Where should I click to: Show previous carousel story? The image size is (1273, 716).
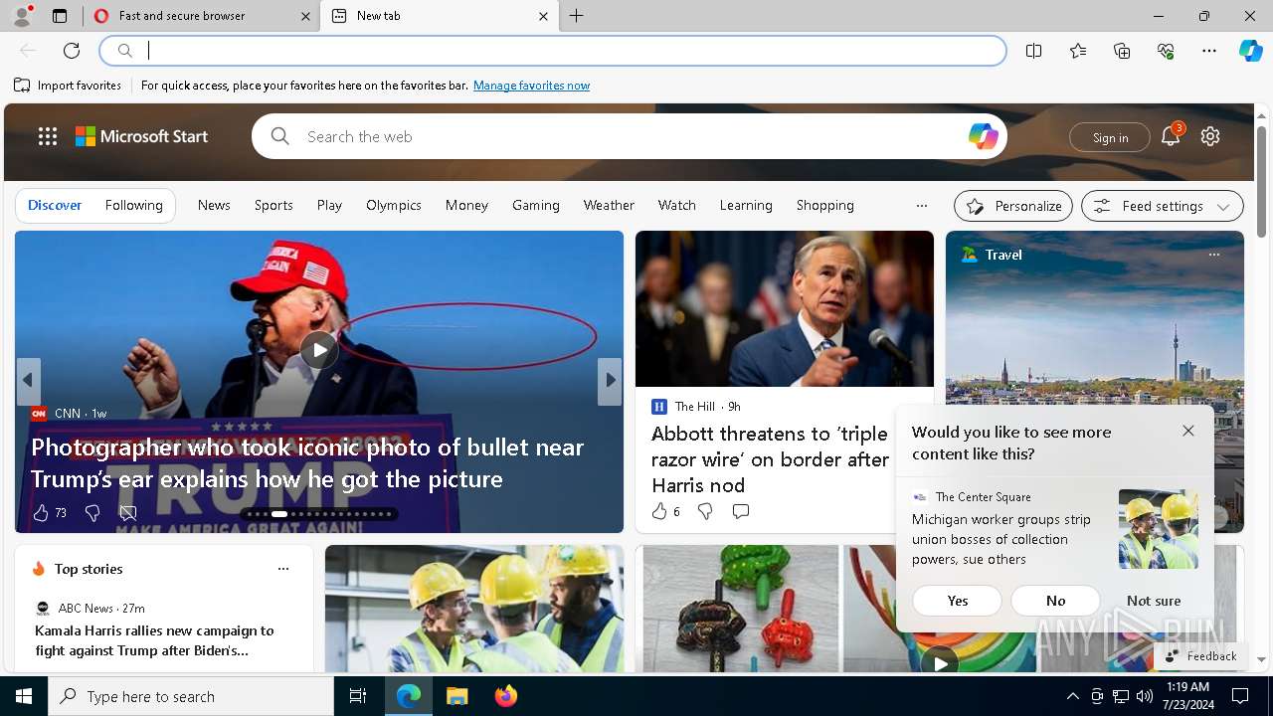(x=28, y=381)
